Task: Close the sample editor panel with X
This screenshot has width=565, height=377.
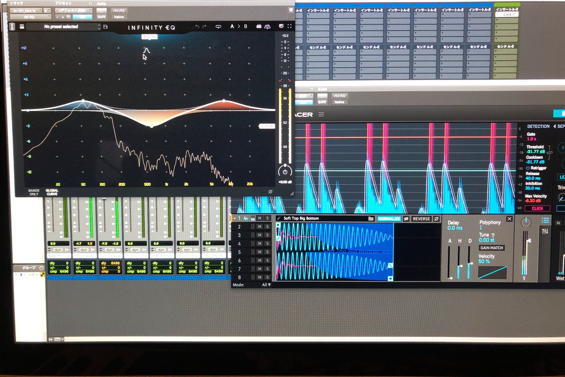Action: (509, 219)
